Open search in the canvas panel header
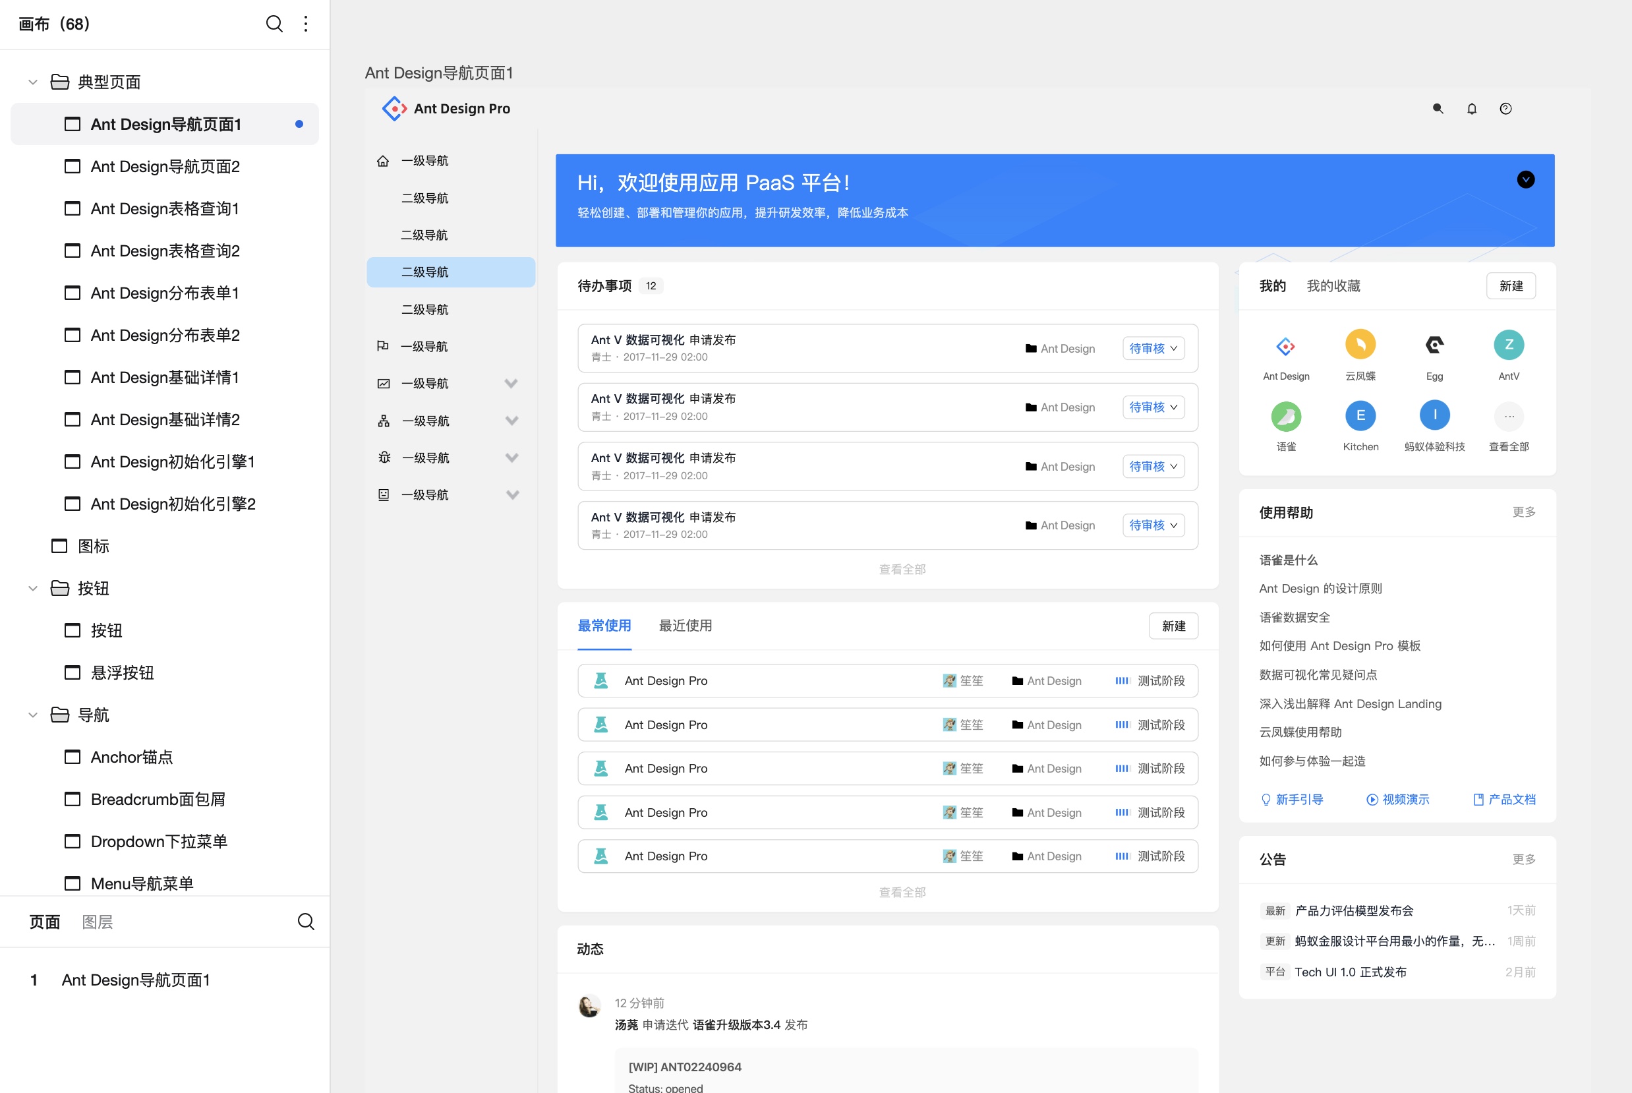The width and height of the screenshot is (1632, 1093). pos(275,24)
